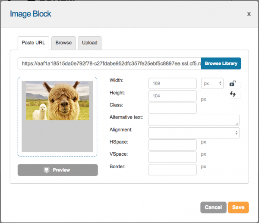Viewport: 259px width, 223px height.
Task: Cancel the Image Block dialog
Action: [x=213, y=207]
